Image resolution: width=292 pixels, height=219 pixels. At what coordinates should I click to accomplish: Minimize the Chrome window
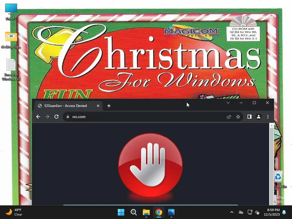241,103
